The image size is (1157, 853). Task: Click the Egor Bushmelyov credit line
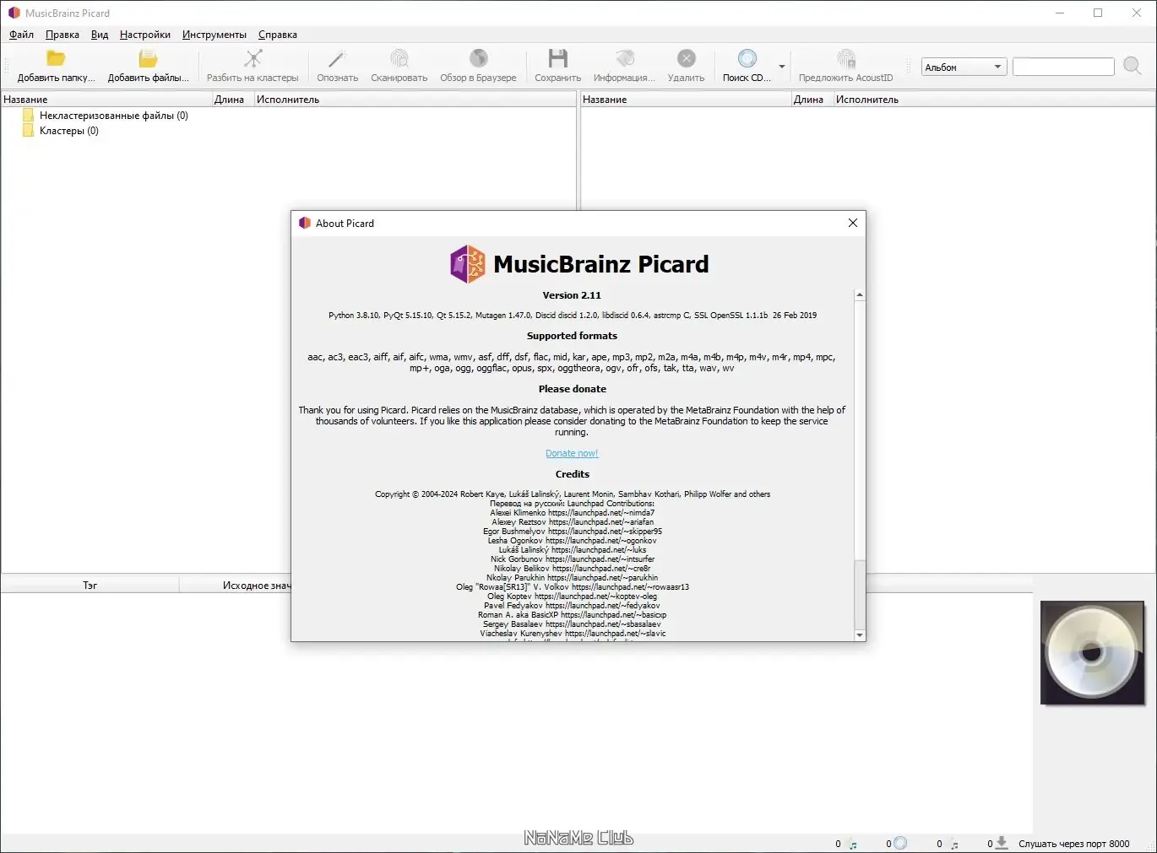[573, 532]
